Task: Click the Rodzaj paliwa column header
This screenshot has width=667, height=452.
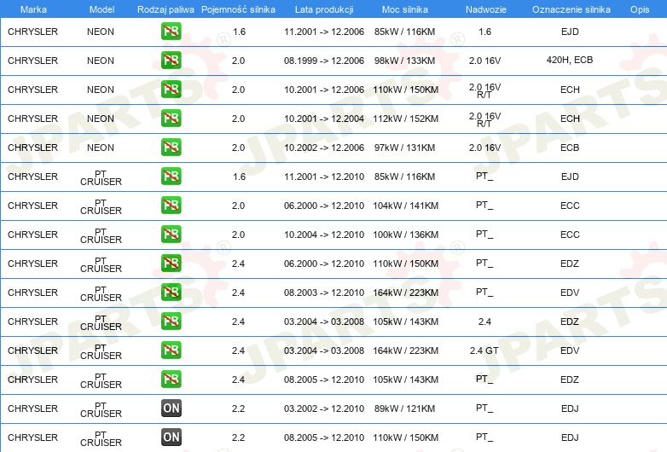Action: (165, 9)
